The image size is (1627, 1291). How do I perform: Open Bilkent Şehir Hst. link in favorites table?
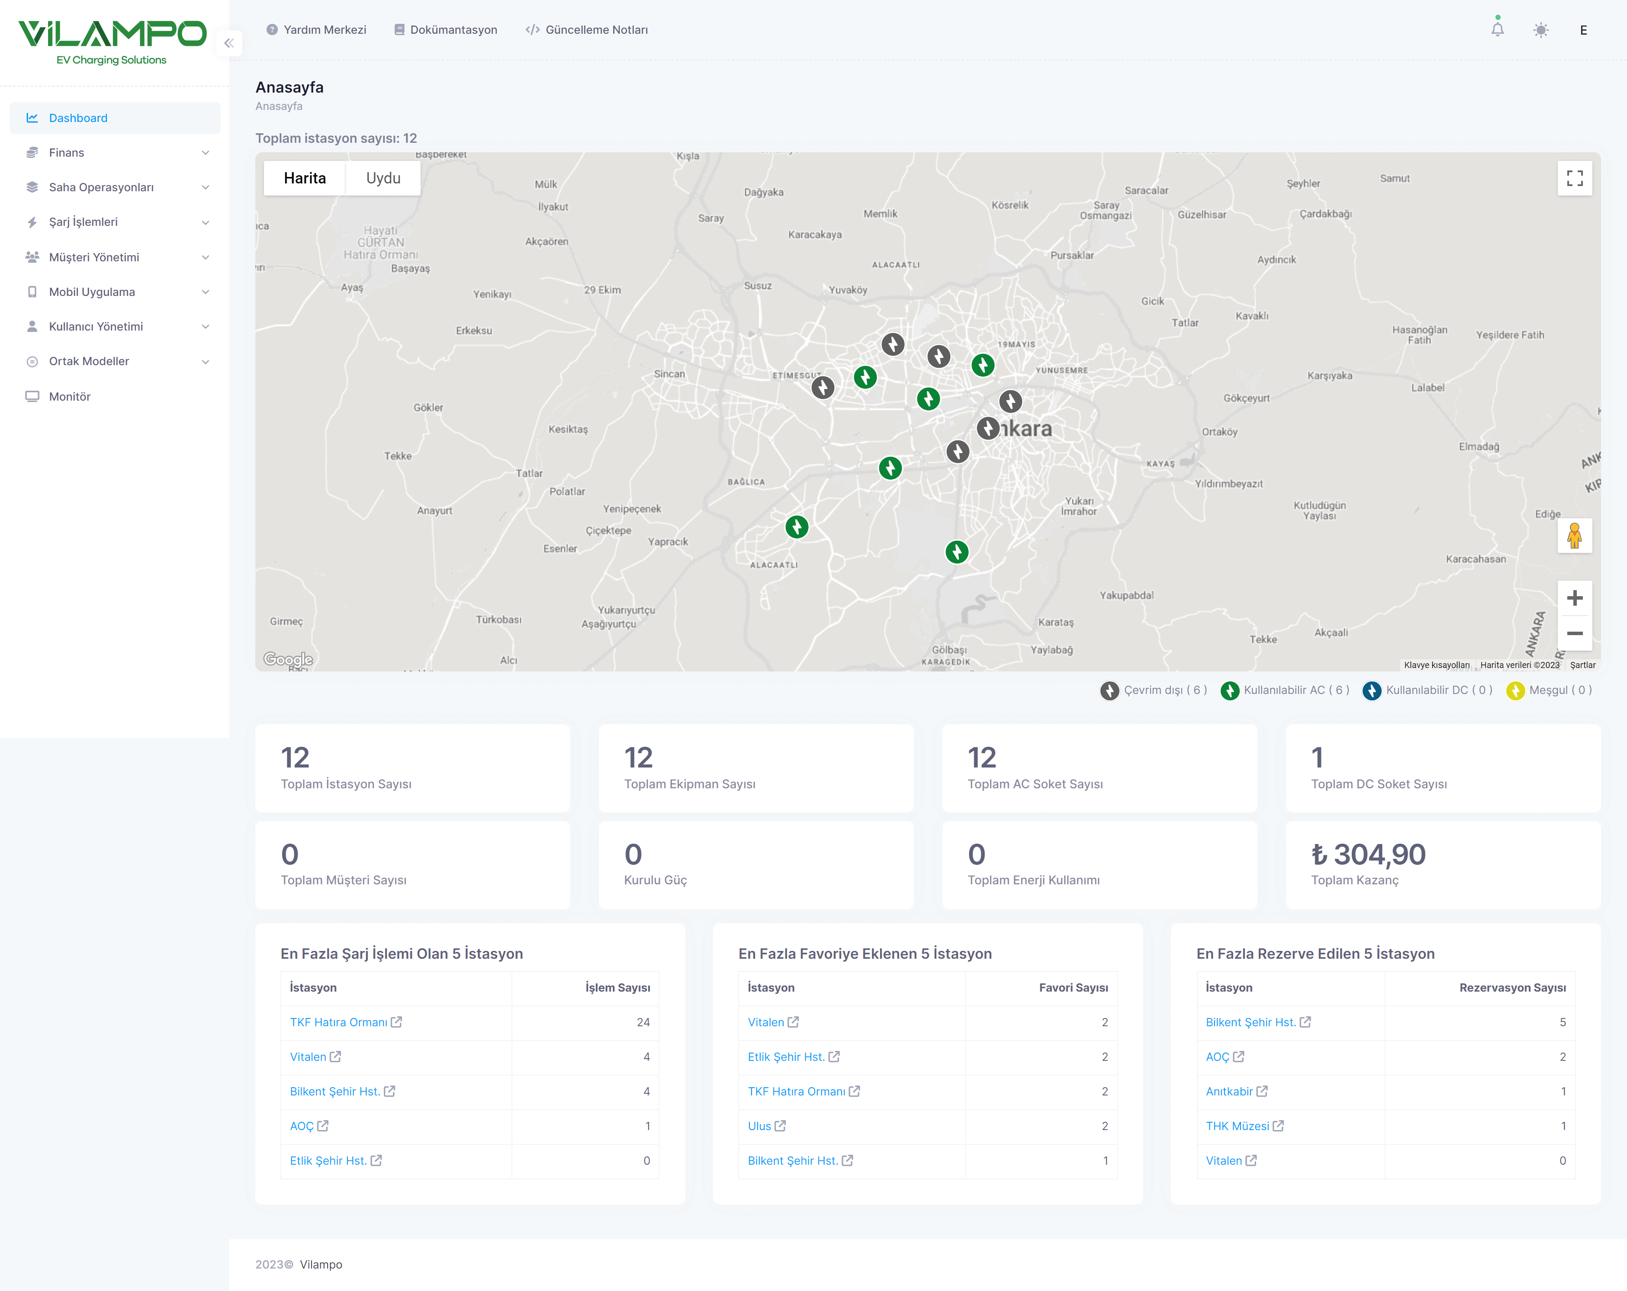(792, 1161)
